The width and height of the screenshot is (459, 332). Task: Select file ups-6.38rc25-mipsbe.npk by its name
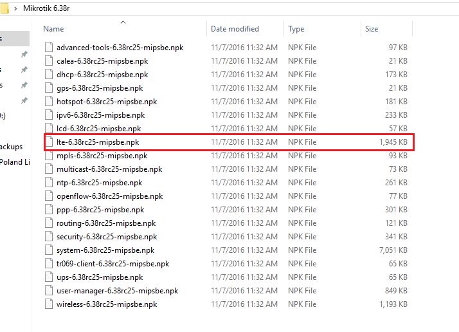click(x=100, y=277)
